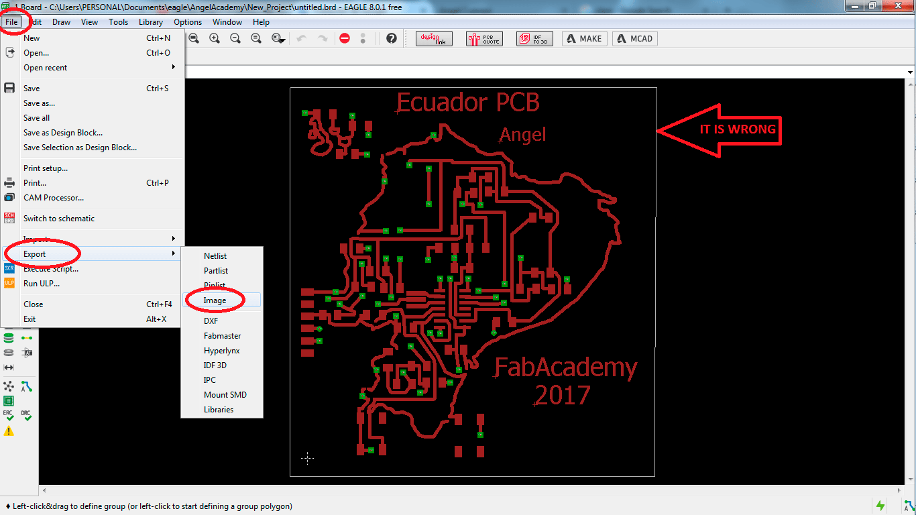Image resolution: width=916 pixels, height=515 pixels.
Task: Open the Help menu
Action: [x=262, y=22]
